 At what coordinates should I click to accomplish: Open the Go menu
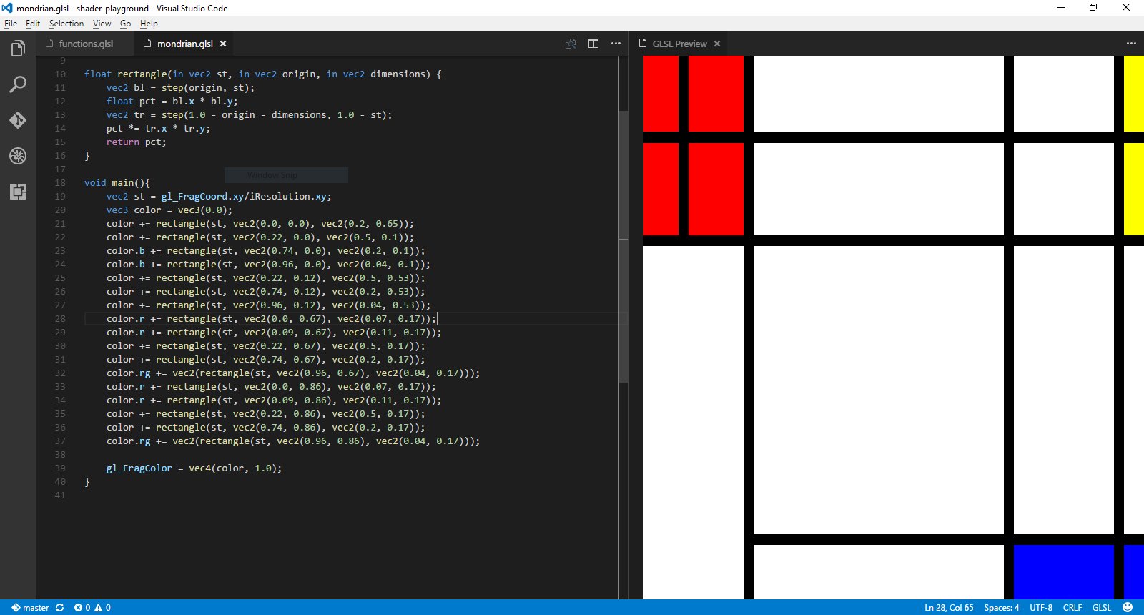pyautogui.click(x=125, y=24)
